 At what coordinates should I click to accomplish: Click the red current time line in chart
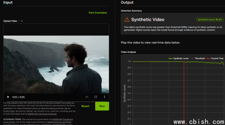point(184,93)
